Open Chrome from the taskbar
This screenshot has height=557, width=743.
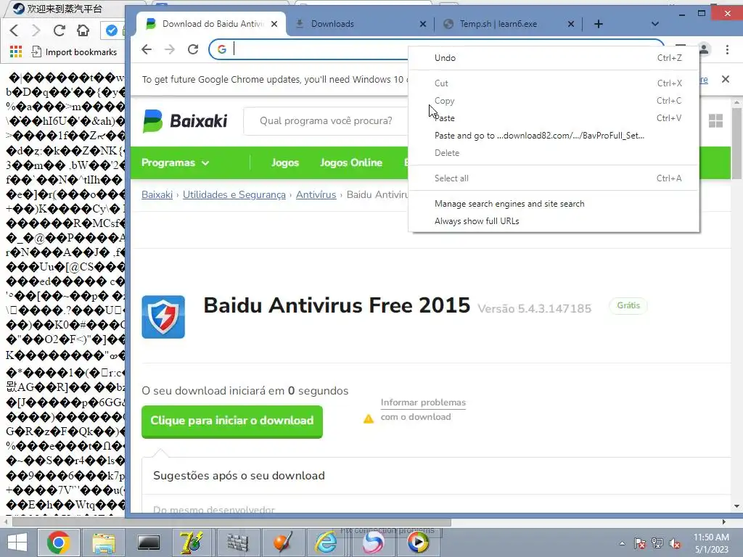coord(58,542)
